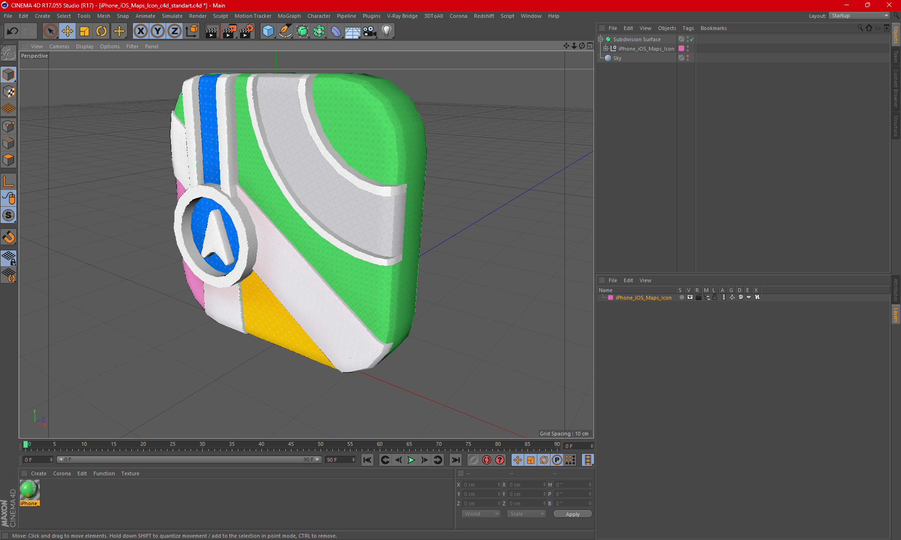This screenshot has height=540, width=901.
Task: Play the animation forward
Action: [411, 460]
